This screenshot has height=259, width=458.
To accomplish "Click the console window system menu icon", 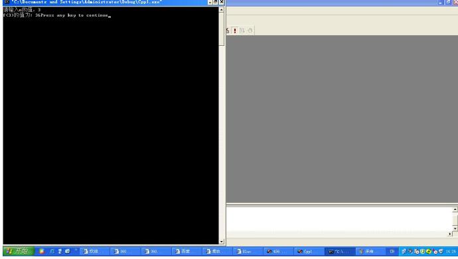I will pos(7,2).
